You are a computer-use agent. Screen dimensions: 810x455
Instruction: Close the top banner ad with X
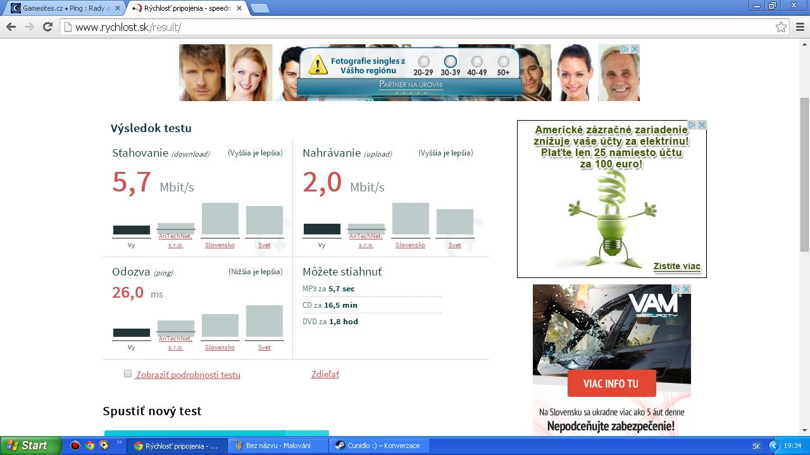click(635, 49)
